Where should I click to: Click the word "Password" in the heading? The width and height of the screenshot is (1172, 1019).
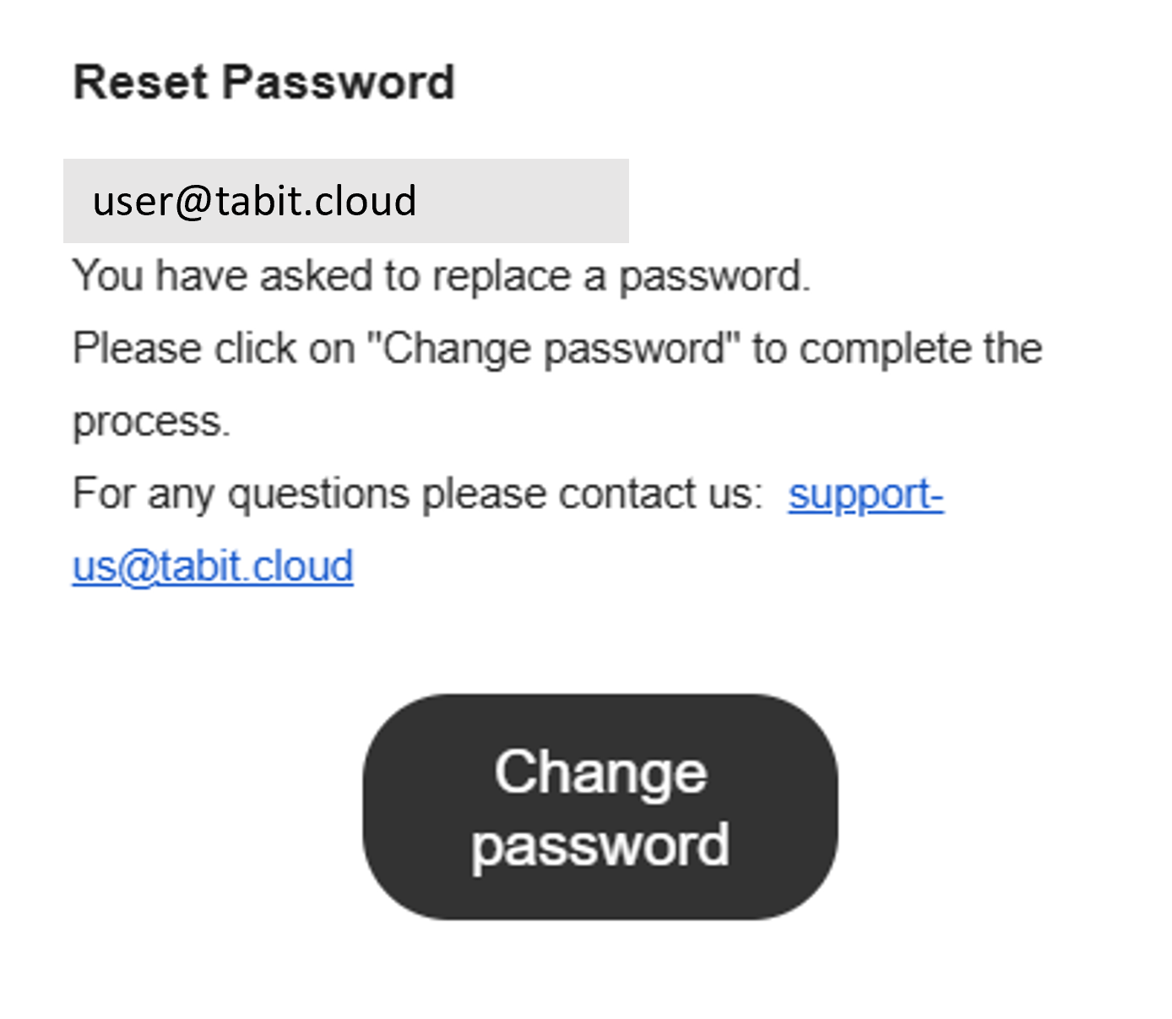[339, 83]
